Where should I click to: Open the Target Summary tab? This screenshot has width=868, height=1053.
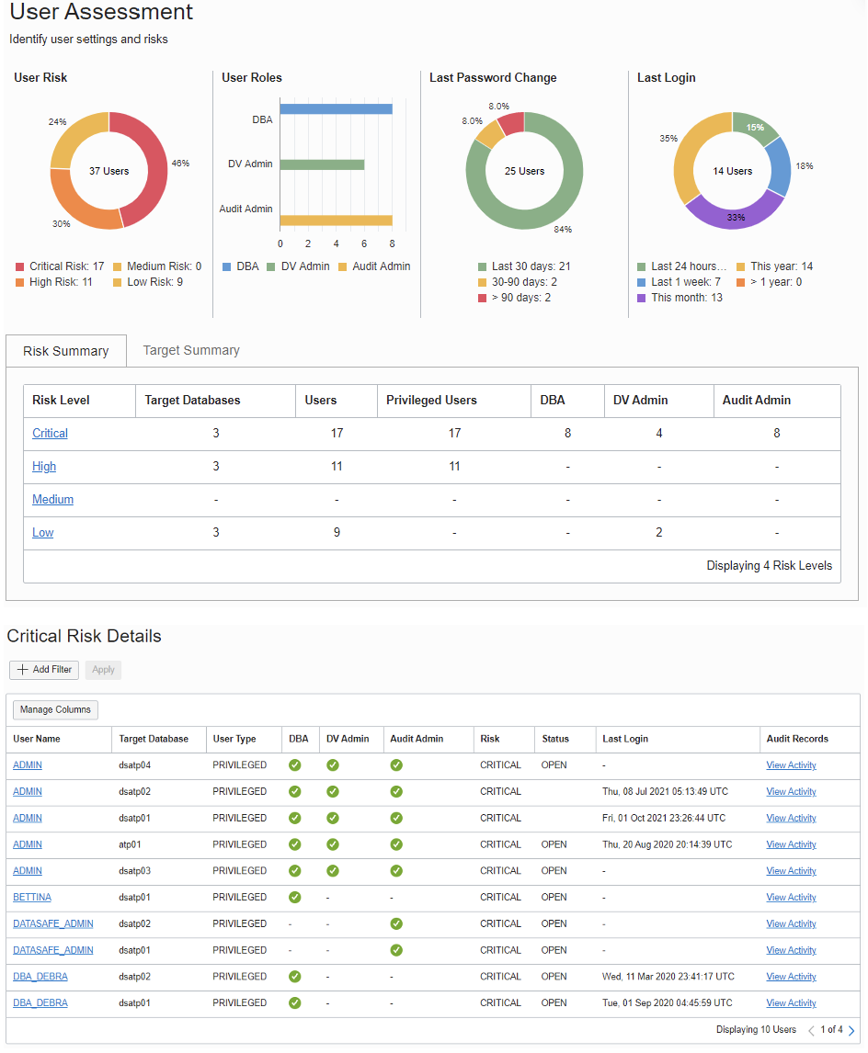coord(191,351)
